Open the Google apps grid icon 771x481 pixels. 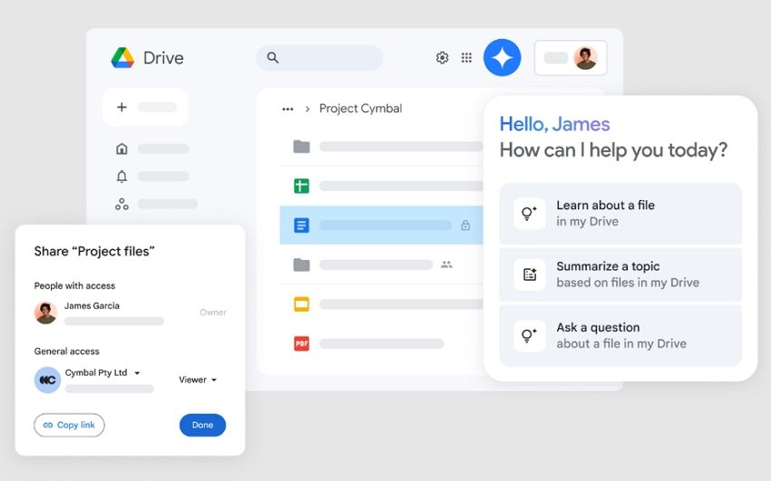click(466, 58)
